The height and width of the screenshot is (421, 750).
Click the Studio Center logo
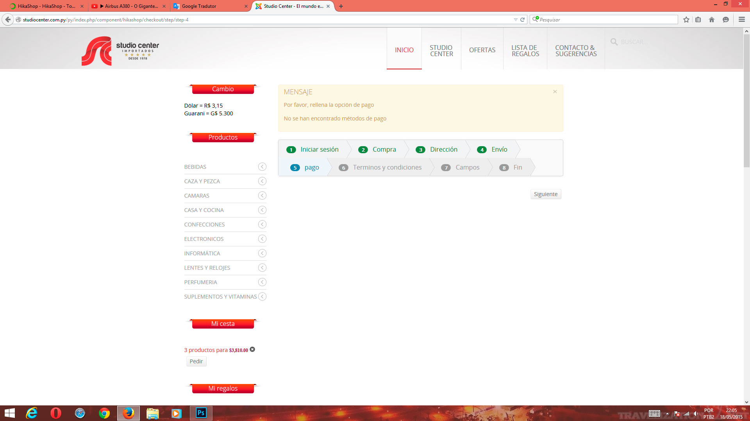coord(120,51)
